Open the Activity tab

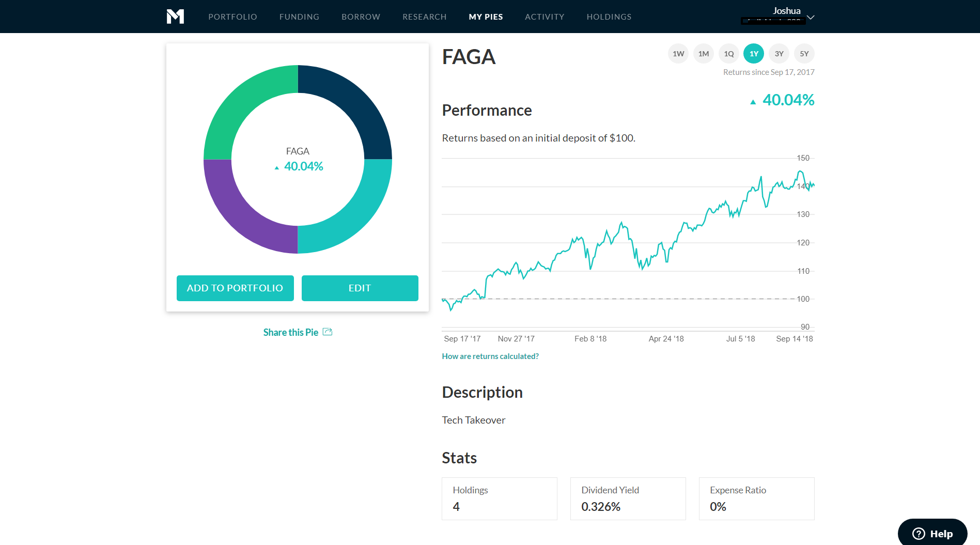point(545,17)
